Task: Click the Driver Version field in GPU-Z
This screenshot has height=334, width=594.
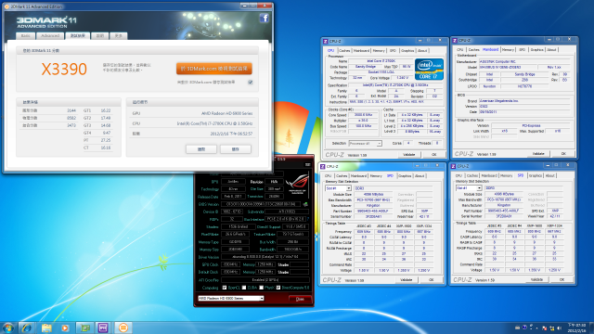Action: (x=265, y=257)
